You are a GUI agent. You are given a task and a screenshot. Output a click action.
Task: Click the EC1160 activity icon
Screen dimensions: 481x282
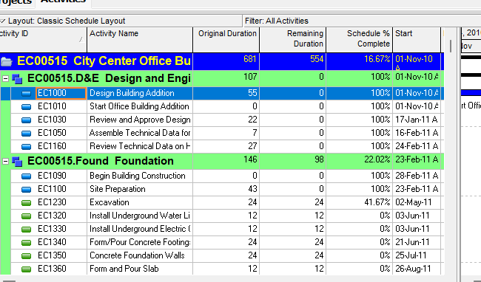[27, 146]
